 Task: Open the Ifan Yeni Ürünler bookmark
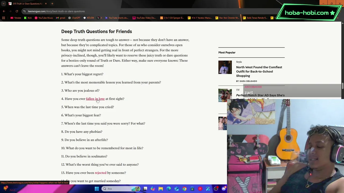227,18
